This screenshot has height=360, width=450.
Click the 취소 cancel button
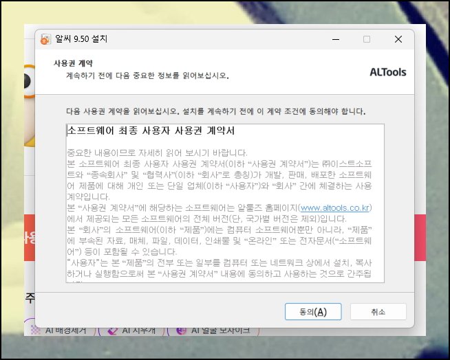point(378,311)
